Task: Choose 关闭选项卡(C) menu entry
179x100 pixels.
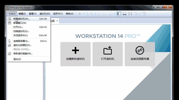Action: tap(29, 35)
